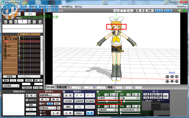Screen dimensions: 189x118
Task: Toggle the blue coordinate axis button
Action: (x=168, y=10)
